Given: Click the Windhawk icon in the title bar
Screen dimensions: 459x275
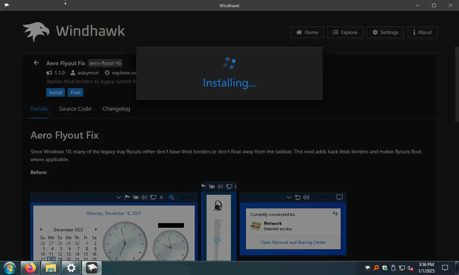Looking at the screenshot, I should (6, 5).
